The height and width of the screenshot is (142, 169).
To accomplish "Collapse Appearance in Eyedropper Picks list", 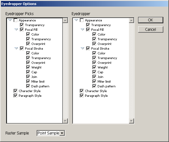I will pyautogui.click(x=10, y=20).
